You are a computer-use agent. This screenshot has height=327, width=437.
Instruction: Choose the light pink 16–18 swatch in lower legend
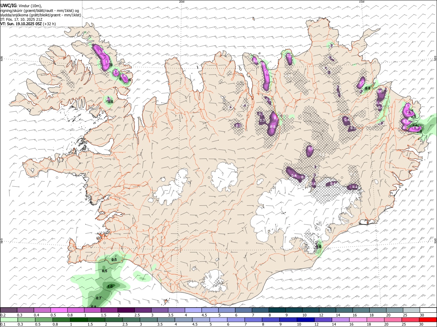358,320
